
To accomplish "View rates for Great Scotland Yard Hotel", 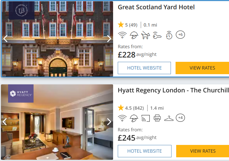I will click(x=202, y=68).
